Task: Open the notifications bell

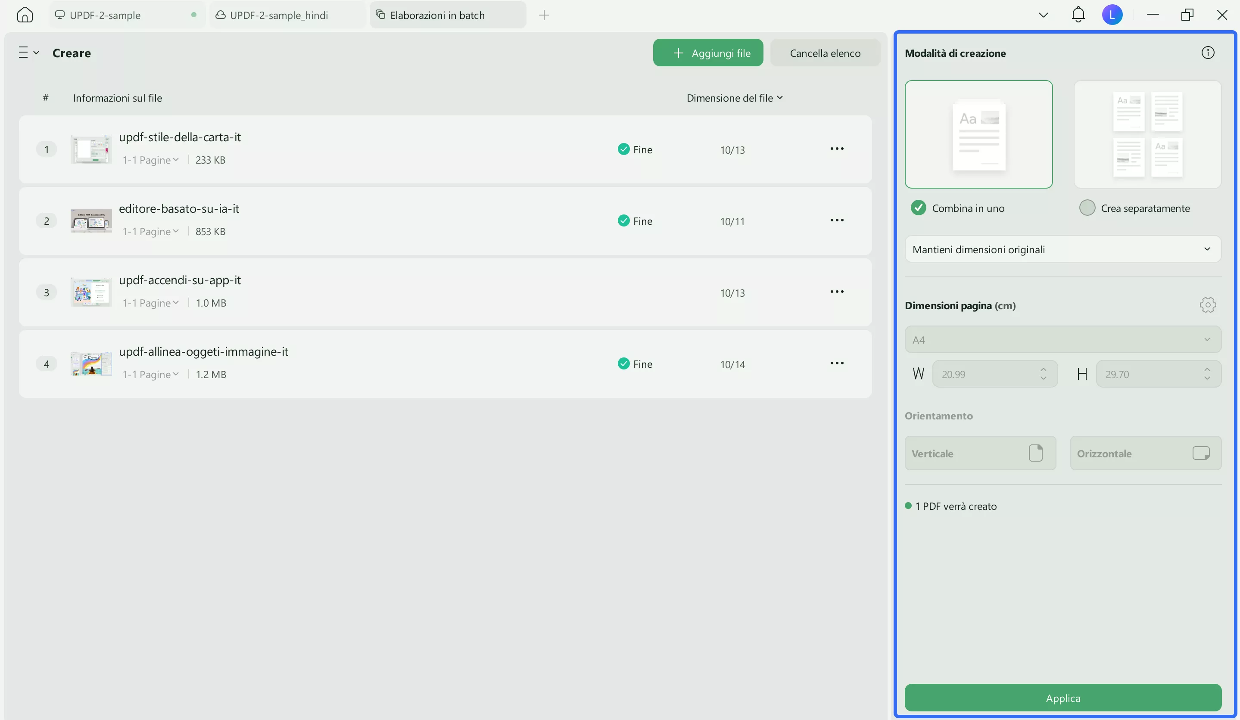Action: click(x=1078, y=15)
